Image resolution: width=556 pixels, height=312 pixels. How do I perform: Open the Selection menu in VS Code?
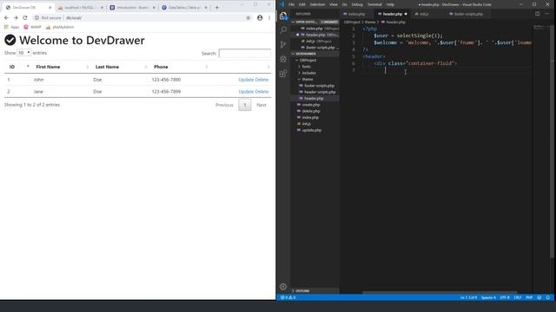point(317,4)
